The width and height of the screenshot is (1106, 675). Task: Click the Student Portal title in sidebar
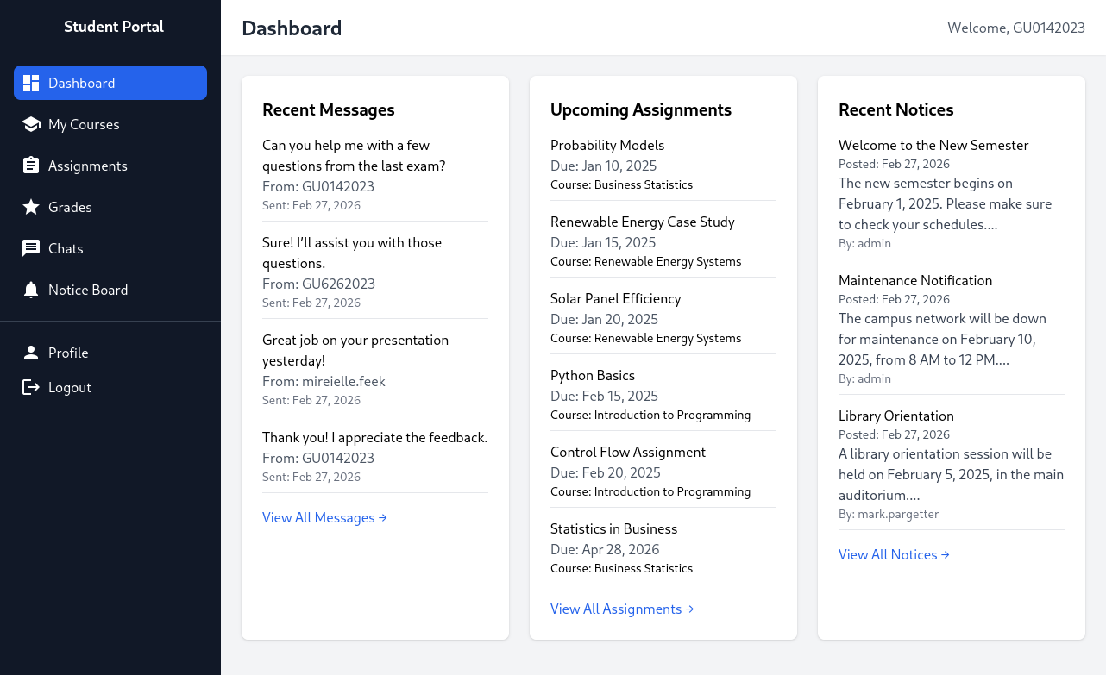[x=114, y=27]
